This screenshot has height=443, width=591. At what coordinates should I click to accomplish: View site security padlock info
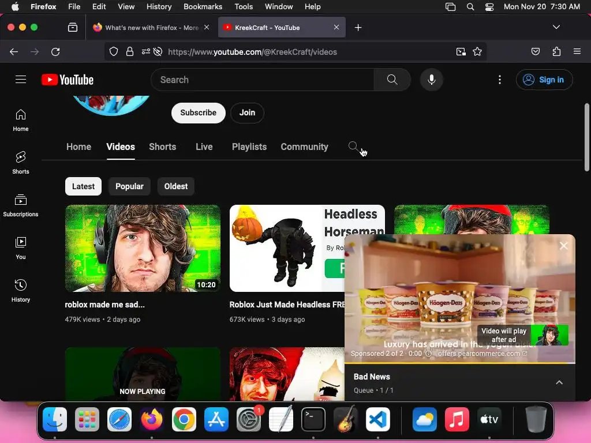point(130,51)
